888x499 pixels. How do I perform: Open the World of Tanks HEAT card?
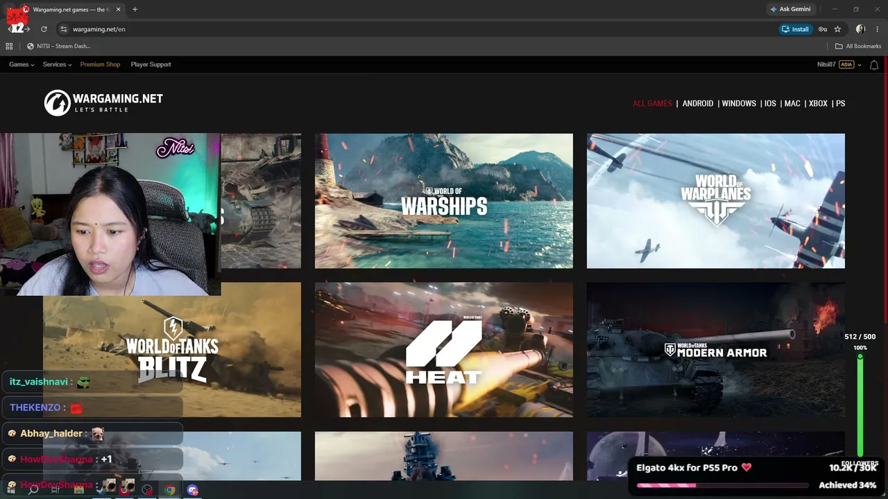coord(444,349)
